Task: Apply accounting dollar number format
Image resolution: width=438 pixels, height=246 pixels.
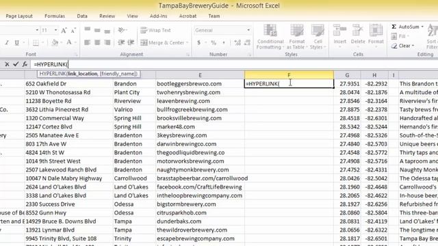Action: [x=199, y=42]
